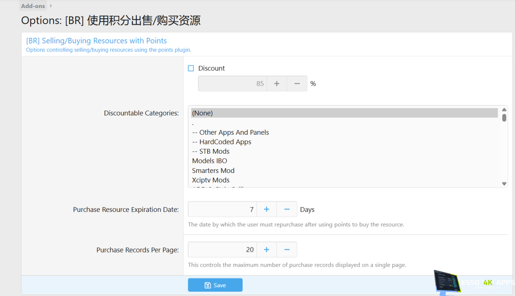The height and width of the screenshot is (296, 515).
Task: Click the category list scrollbar thumb
Action: (x=504, y=117)
